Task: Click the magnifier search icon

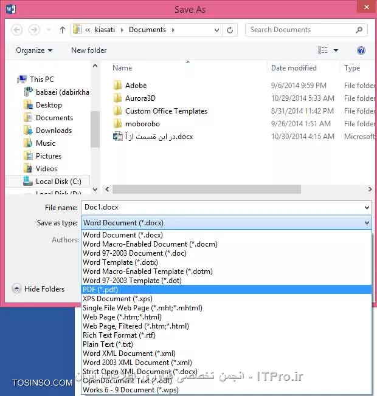Action: (359, 30)
